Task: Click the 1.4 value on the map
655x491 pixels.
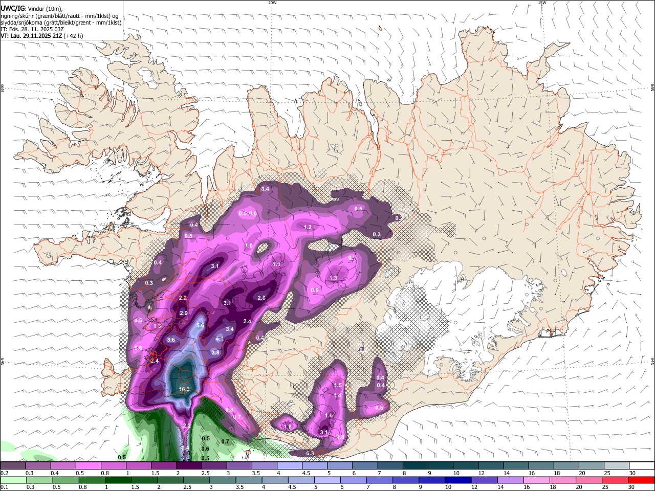Action: (337, 395)
